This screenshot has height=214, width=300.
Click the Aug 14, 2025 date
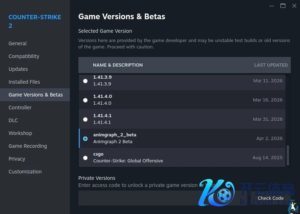point(268,158)
